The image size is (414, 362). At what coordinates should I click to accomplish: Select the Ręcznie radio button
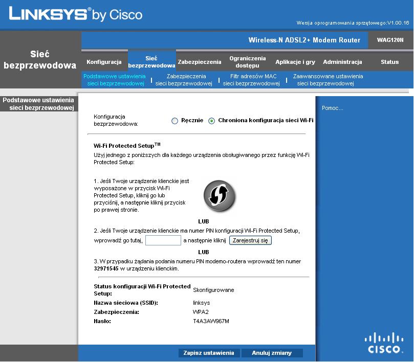click(175, 121)
